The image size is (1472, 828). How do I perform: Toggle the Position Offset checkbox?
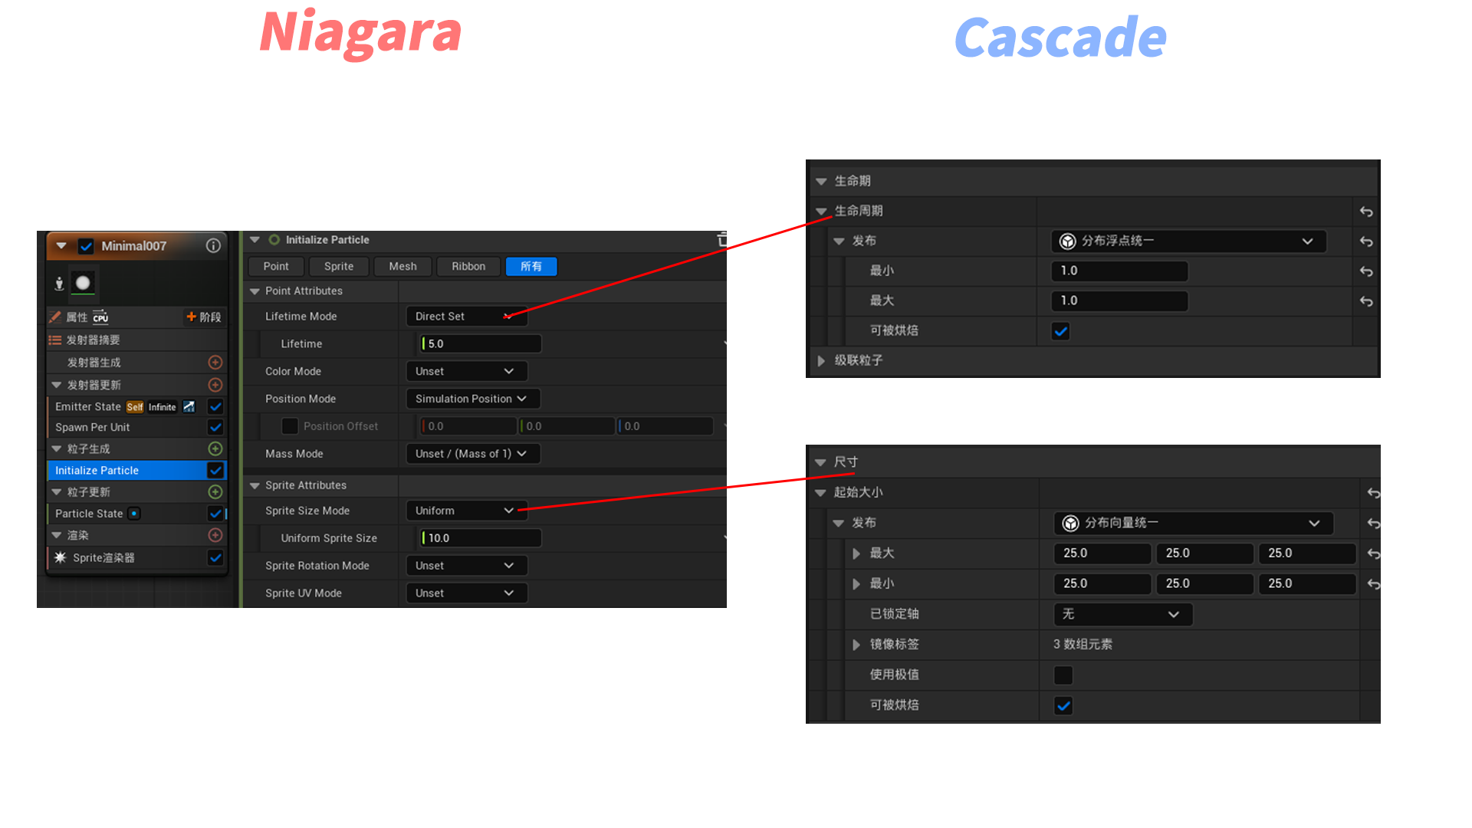289,426
